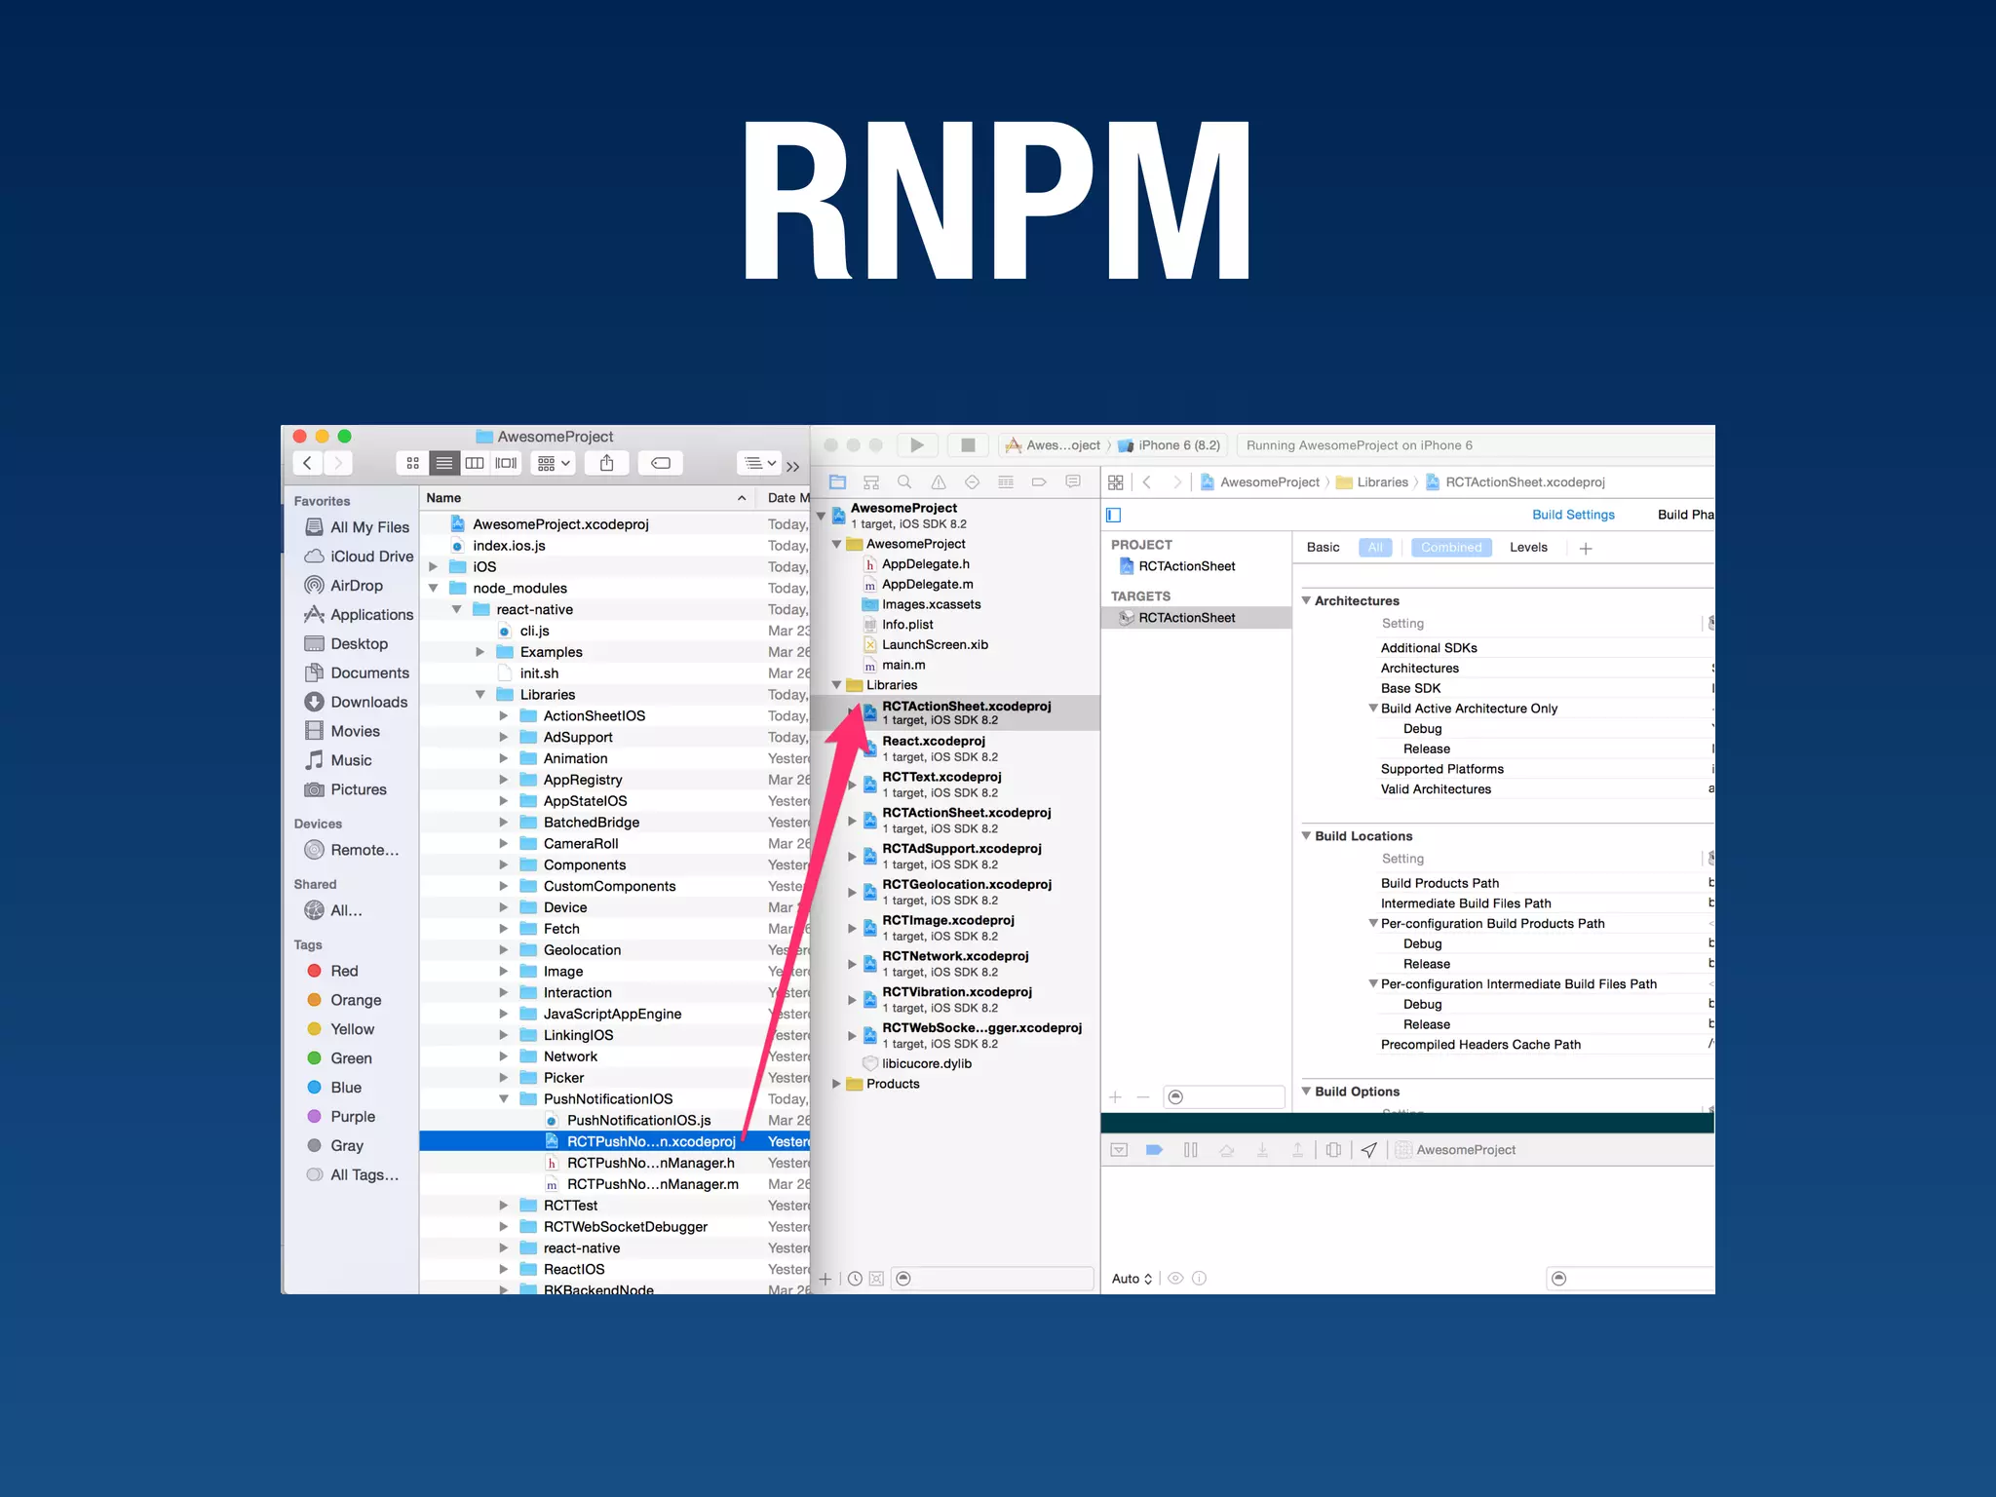
Task: Click the Debug view hierarchy icon
Action: pos(1333,1150)
